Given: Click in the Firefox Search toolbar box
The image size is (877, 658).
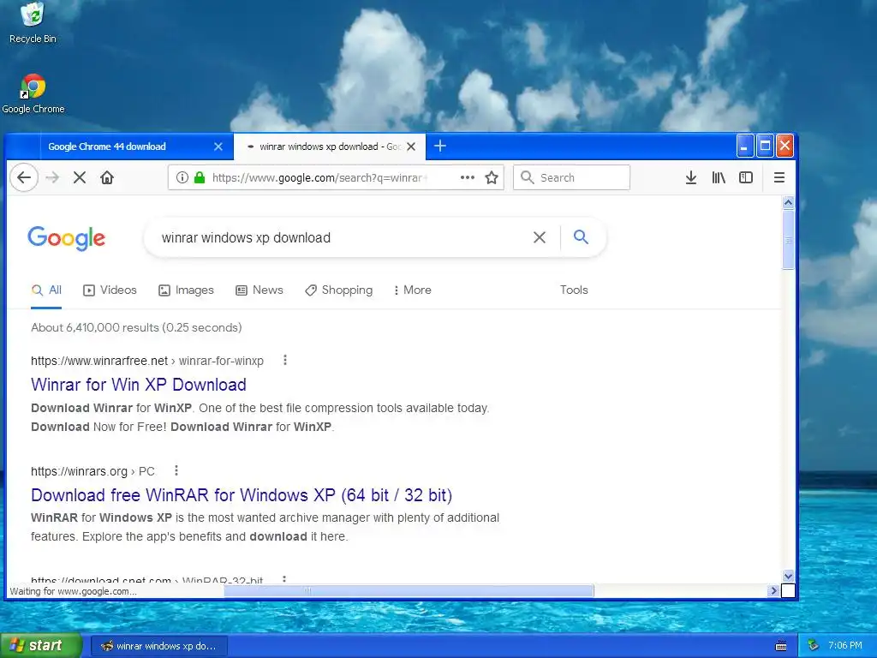Looking at the screenshot, I should 571,177.
